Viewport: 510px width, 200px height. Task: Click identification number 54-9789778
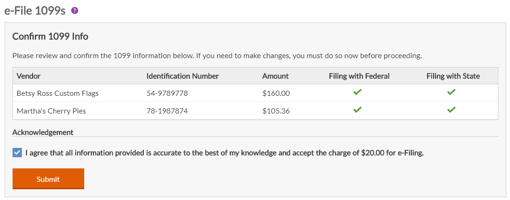167,93
